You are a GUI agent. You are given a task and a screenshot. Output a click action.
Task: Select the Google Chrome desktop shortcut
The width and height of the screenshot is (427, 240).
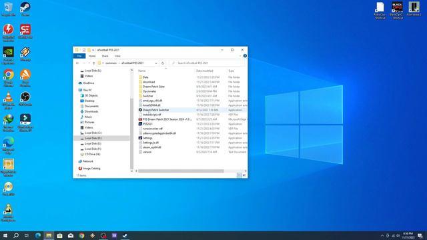pyautogui.click(x=9, y=78)
